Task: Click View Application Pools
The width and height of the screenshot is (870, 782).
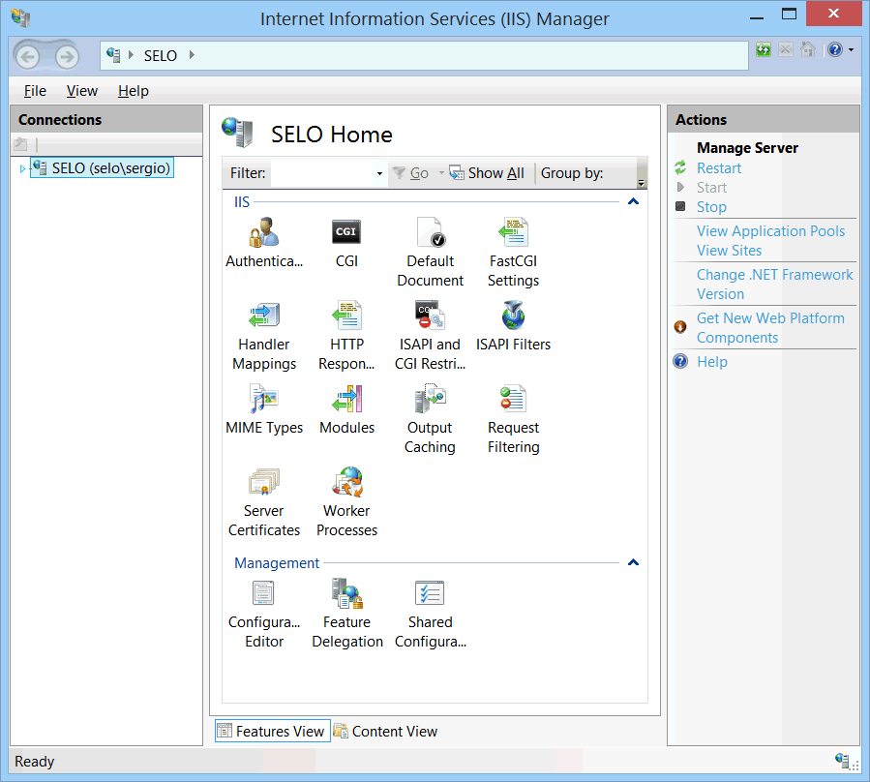Action: [x=770, y=231]
